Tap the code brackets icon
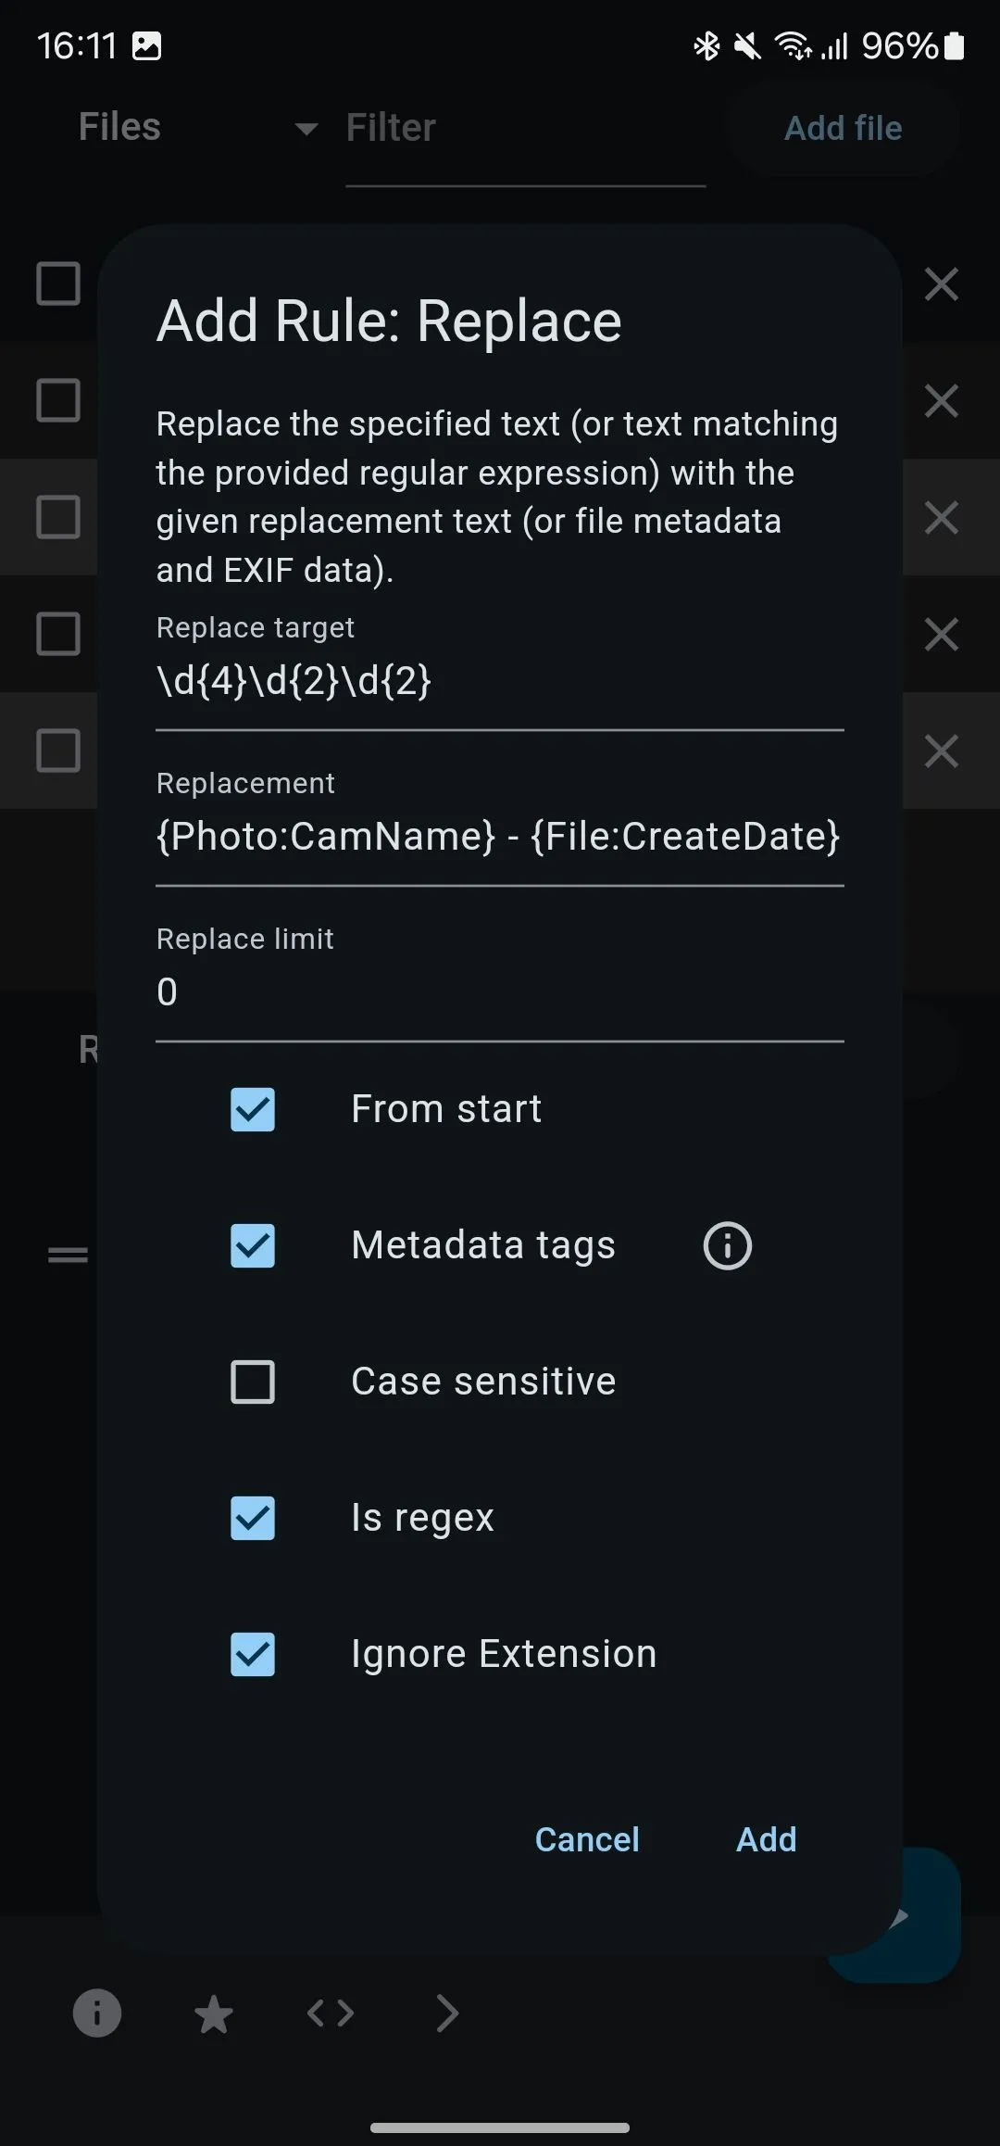Screen dimensions: 1000x2146 pos(331,2013)
